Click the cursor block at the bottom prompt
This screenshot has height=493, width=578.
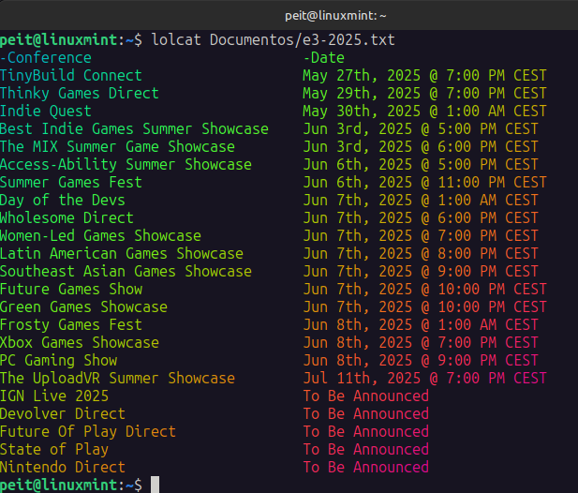(x=156, y=485)
